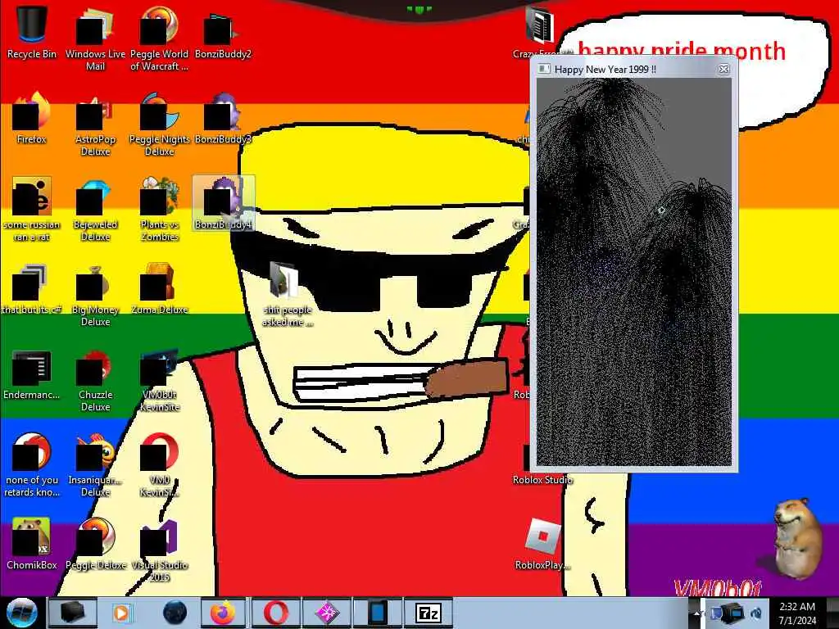This screenshot has height=629, width=839.
Task: Select the Insaniquar... Deluxe shortcut
Action: (x=95, y=465)
